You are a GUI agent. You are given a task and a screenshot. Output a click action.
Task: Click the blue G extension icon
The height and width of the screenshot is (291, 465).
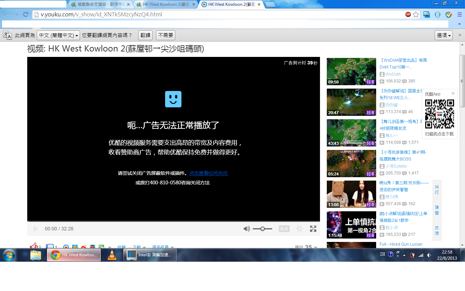pyautogui.click(x=438, y=14)
